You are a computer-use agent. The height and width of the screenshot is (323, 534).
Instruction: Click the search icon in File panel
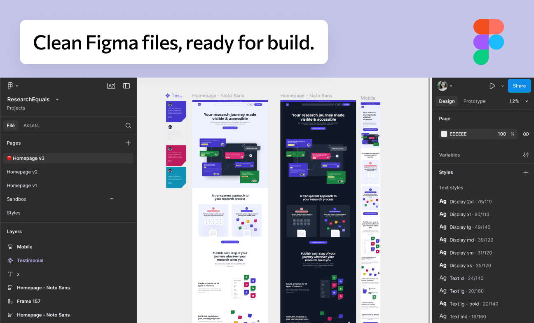tap(128, 126)
